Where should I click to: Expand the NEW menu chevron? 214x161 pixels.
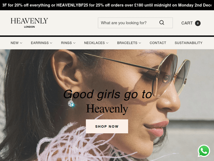(21, 43)
